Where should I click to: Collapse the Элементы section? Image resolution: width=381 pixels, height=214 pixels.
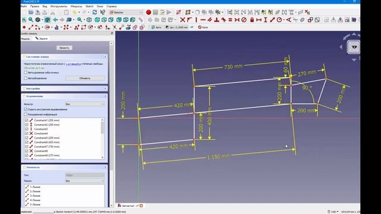point(105,168)
